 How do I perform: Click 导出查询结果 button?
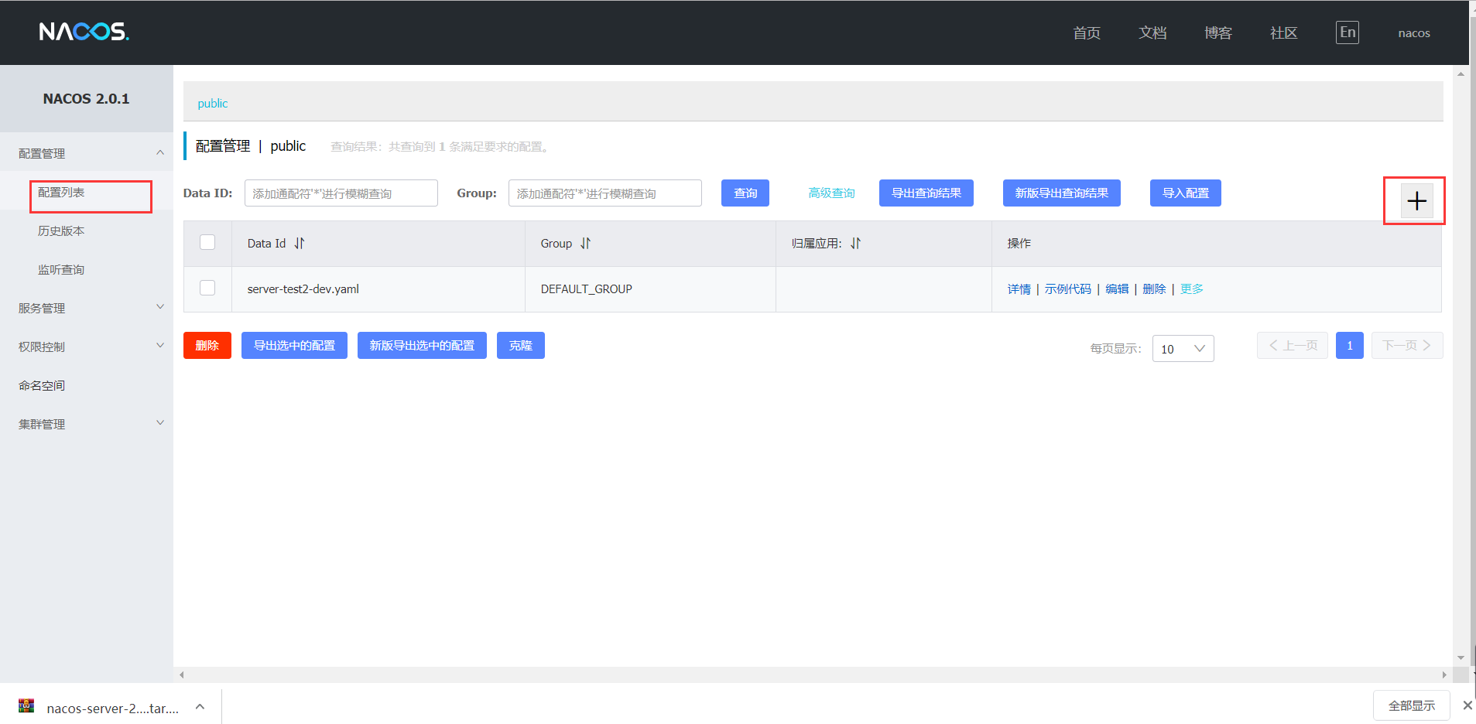point(926,193)
